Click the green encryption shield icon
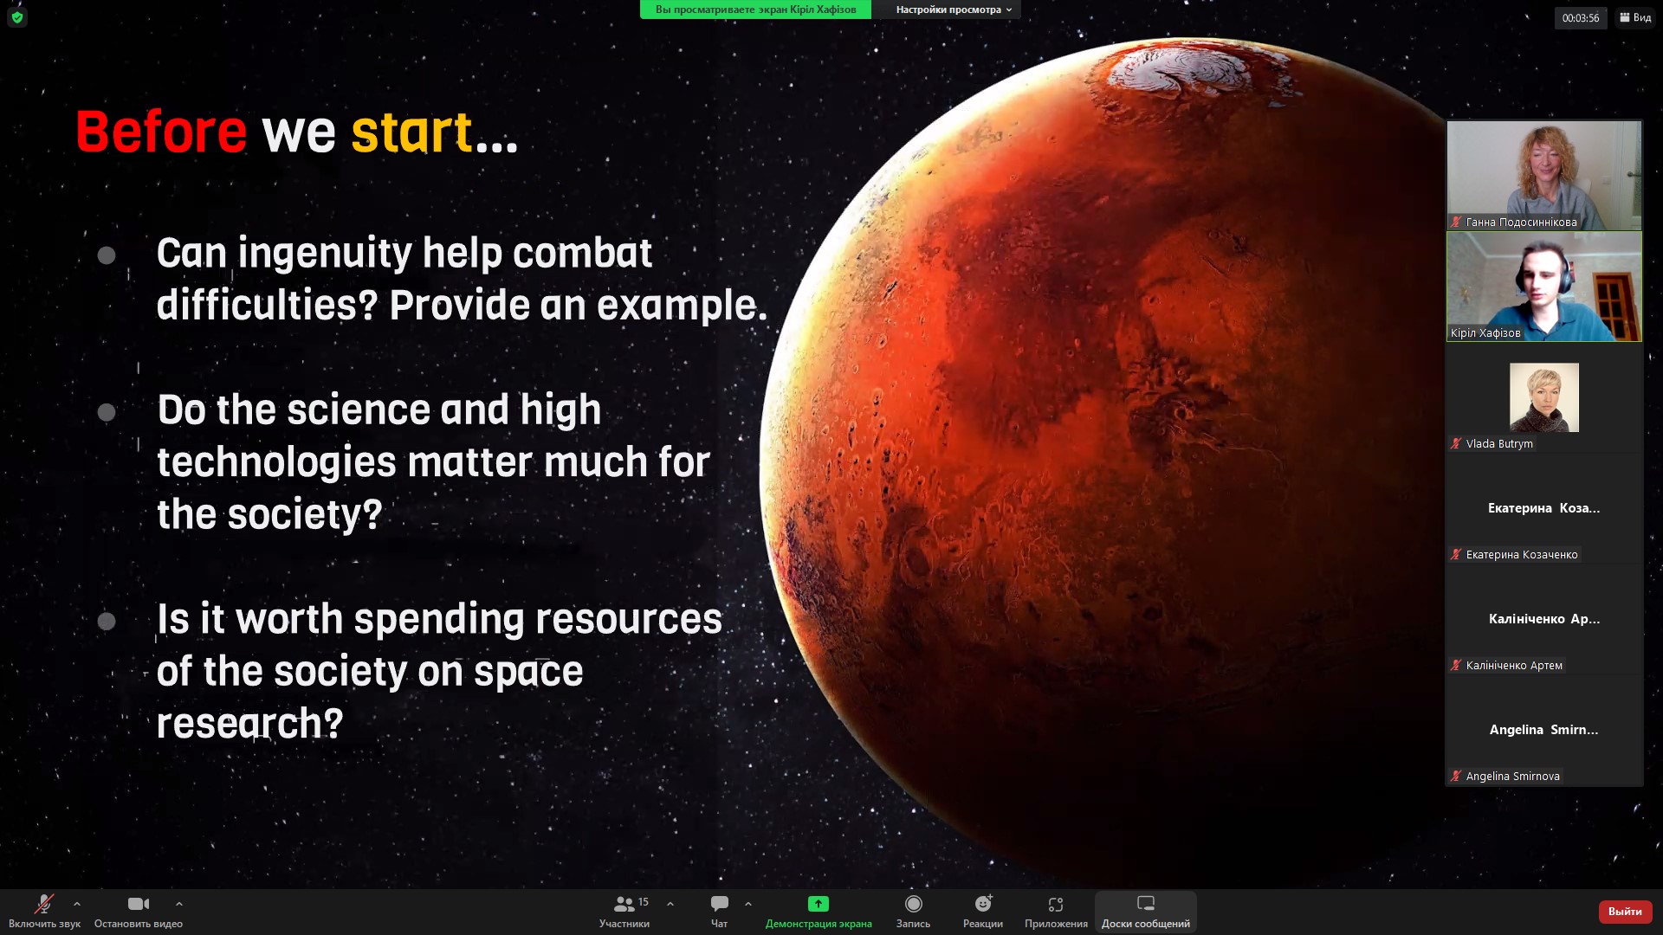 [x=17, y=17]
